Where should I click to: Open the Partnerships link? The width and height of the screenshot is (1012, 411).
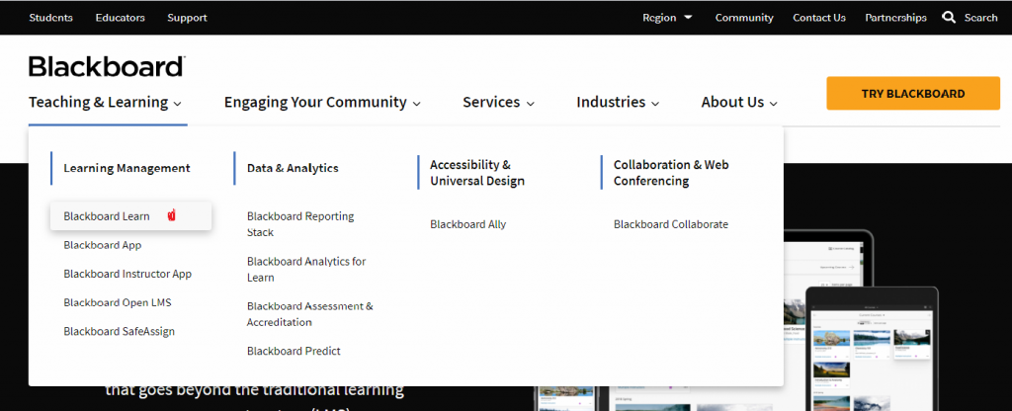tap(895, 18)
